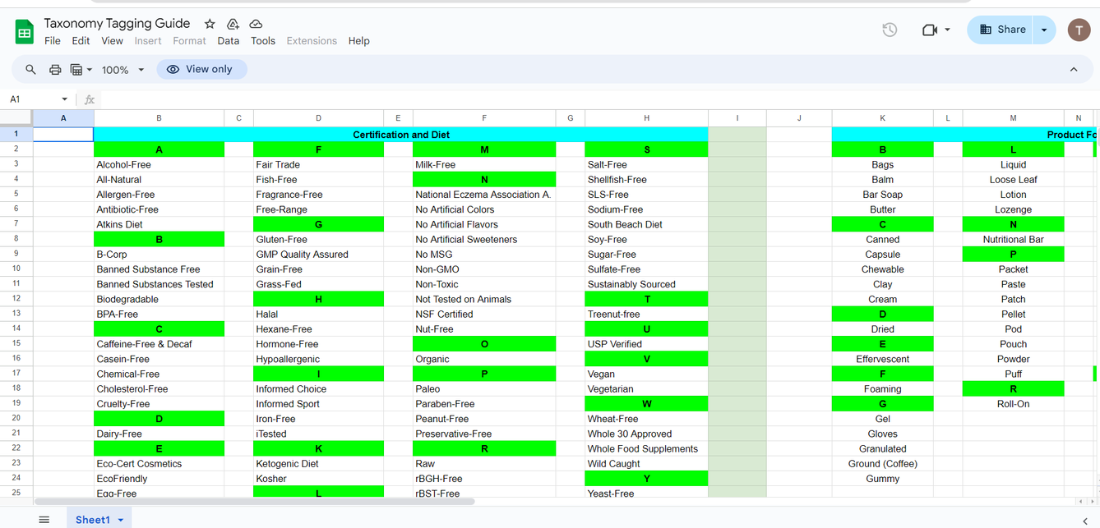
Task: Collapse the side panel arrow at bottom right
Action: click(x=1085, y=520)
